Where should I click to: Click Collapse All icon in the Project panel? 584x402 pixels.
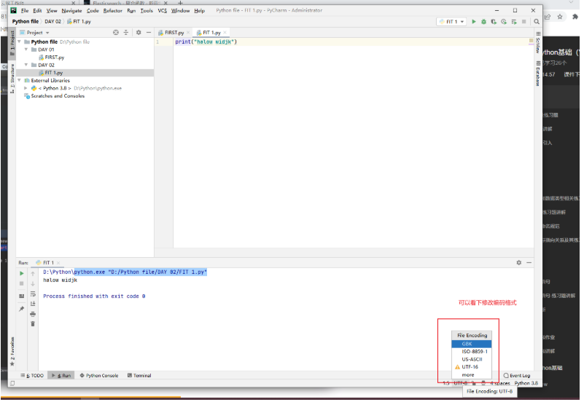coord(126,32)
